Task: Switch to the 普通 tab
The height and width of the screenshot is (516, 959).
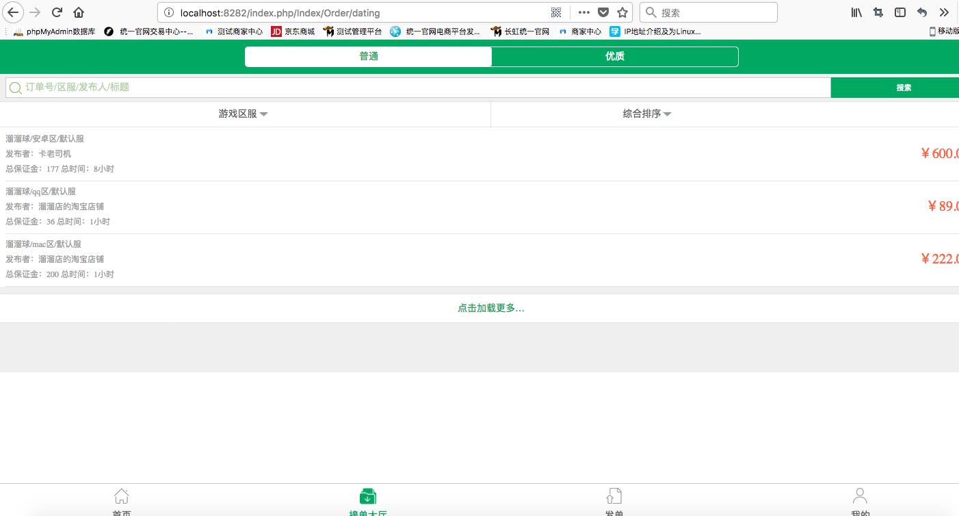Action: (x=369, y=57)
